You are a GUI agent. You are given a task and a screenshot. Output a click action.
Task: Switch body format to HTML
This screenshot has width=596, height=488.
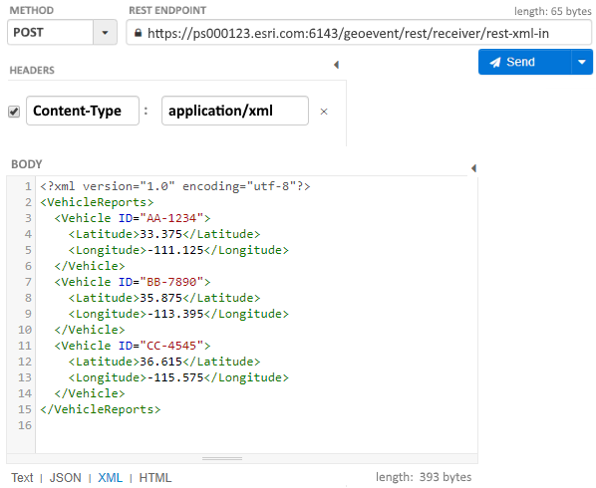pos(155,477)
